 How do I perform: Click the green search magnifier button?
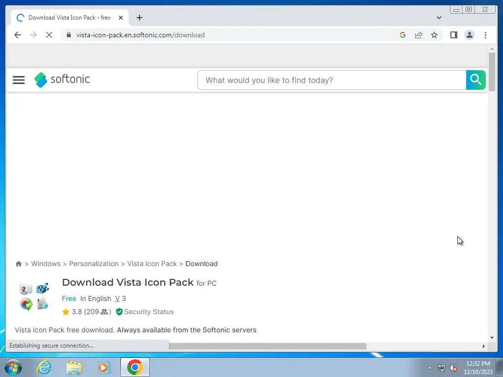tap(475, 80)
